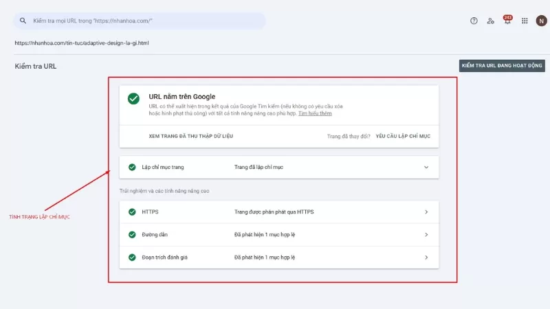Click the search magnifier icon
The image size is (550, 309).
(x=23, y=21)
